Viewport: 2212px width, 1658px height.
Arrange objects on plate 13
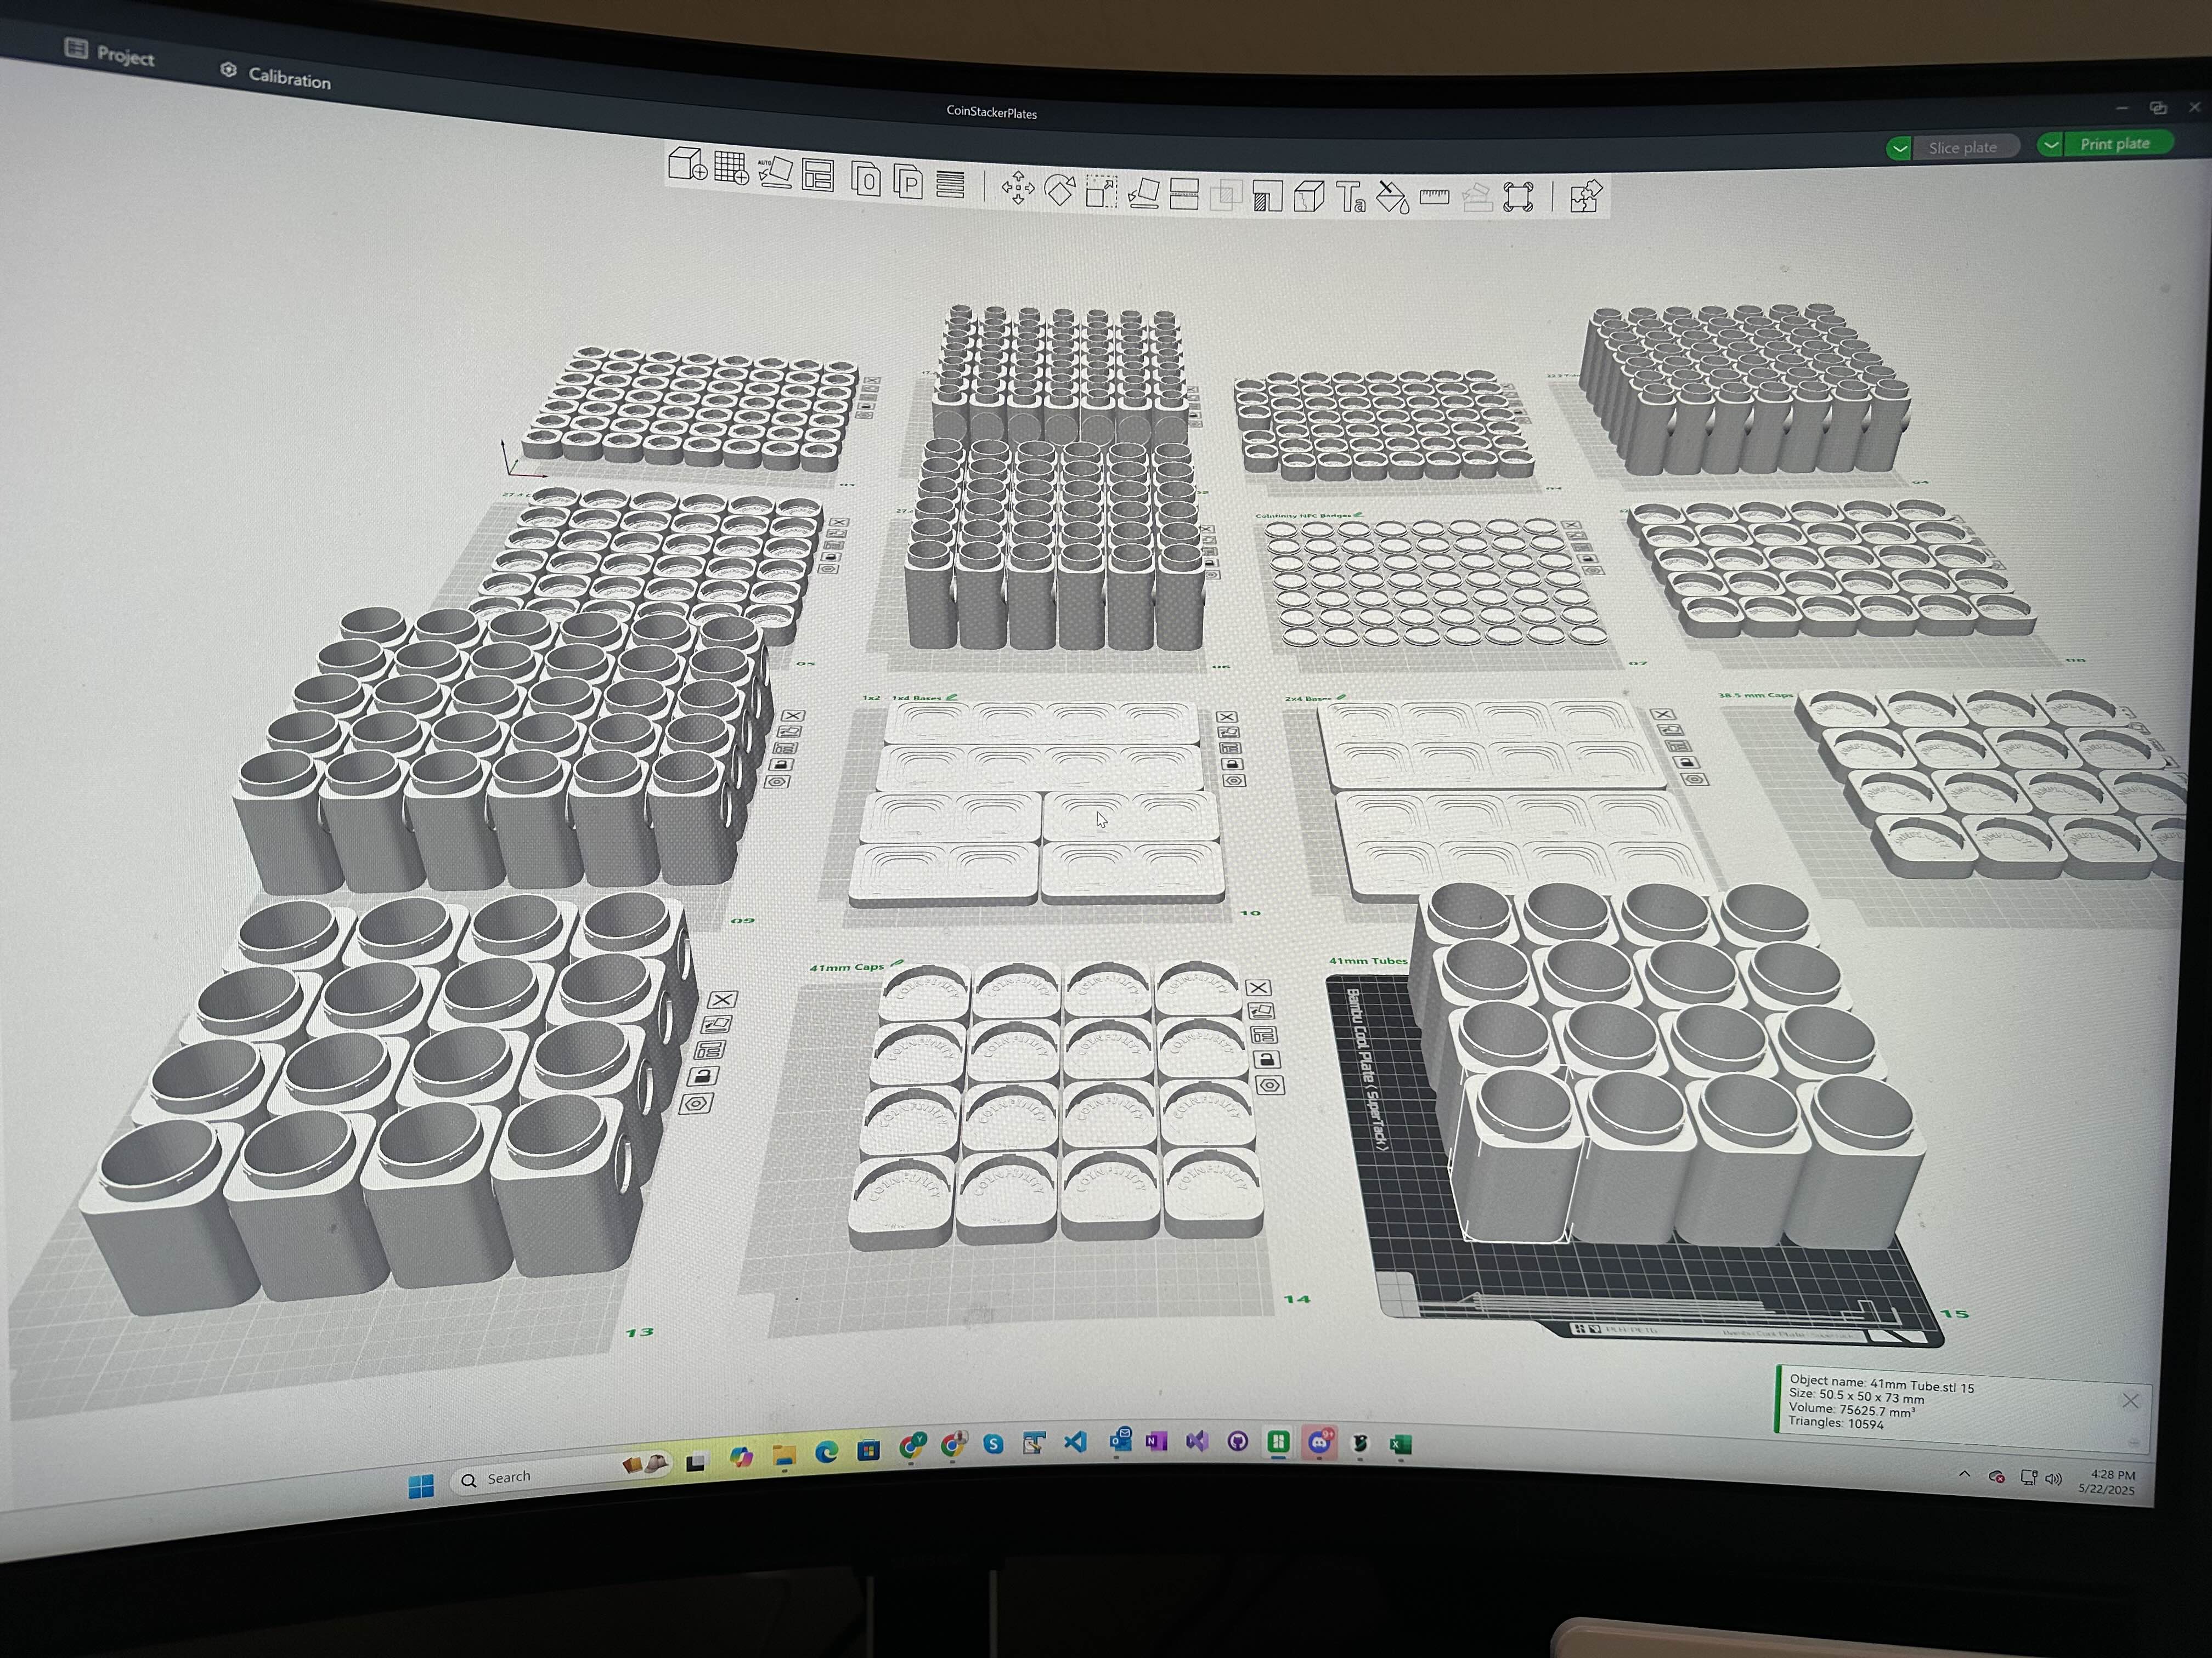[711, 1051]
